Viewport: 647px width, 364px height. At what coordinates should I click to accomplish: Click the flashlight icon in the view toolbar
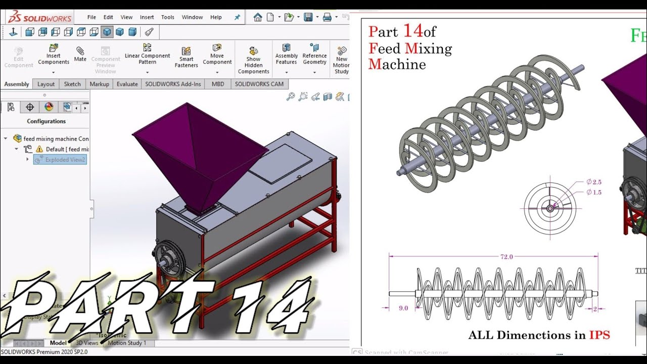149,32
